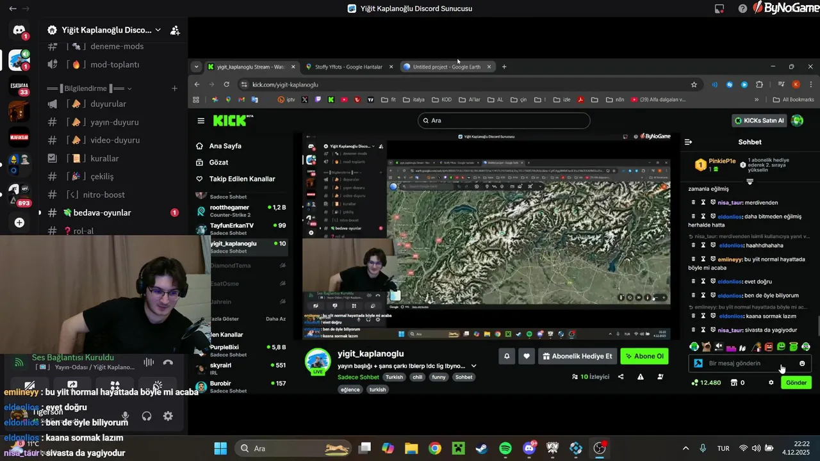Image resolution: width=820 pixels, height=461 pixels.
Task: Add a new Discord server
Action: click(x=19, y=222)
